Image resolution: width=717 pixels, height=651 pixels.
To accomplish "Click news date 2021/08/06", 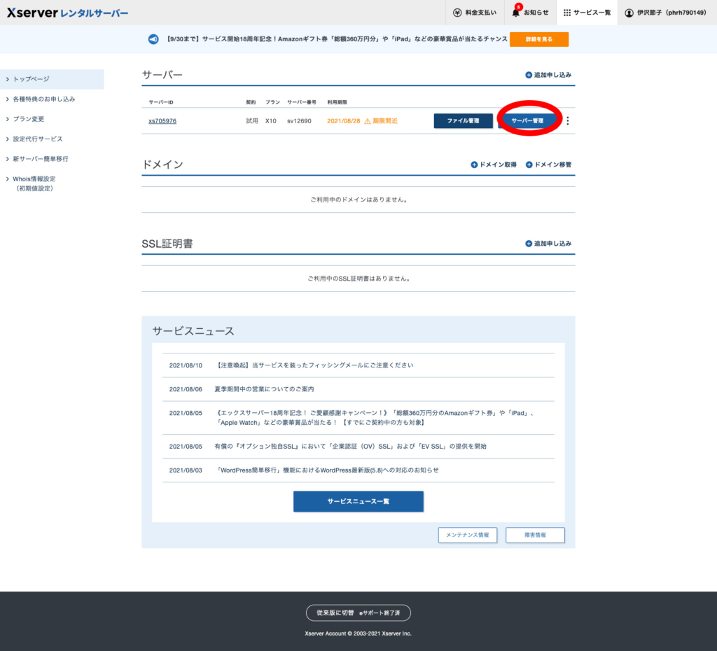I will (x=186, y=389).
